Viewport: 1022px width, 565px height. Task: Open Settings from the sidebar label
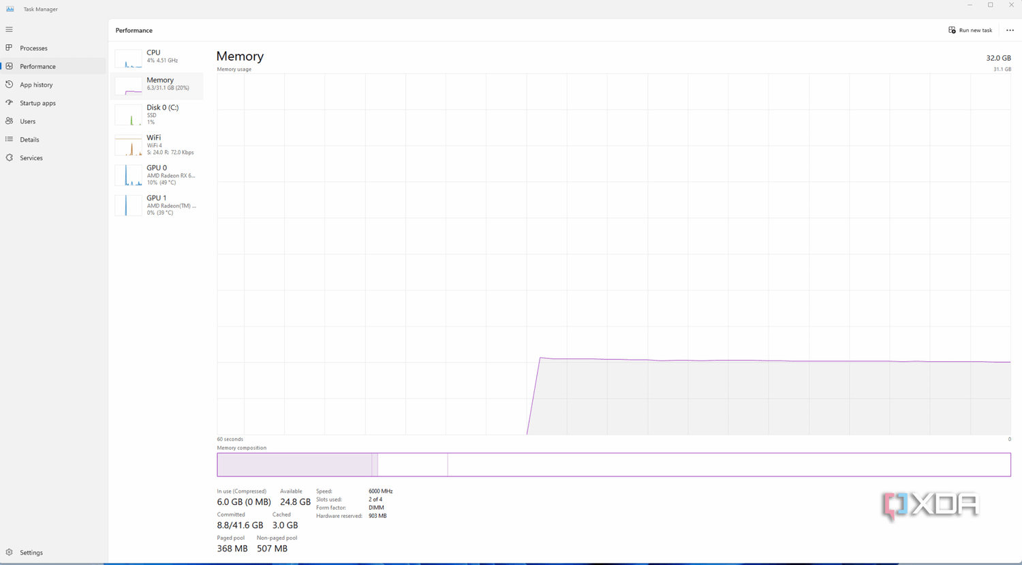[31, 553]
